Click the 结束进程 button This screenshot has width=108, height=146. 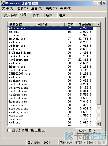click(88, 131)
